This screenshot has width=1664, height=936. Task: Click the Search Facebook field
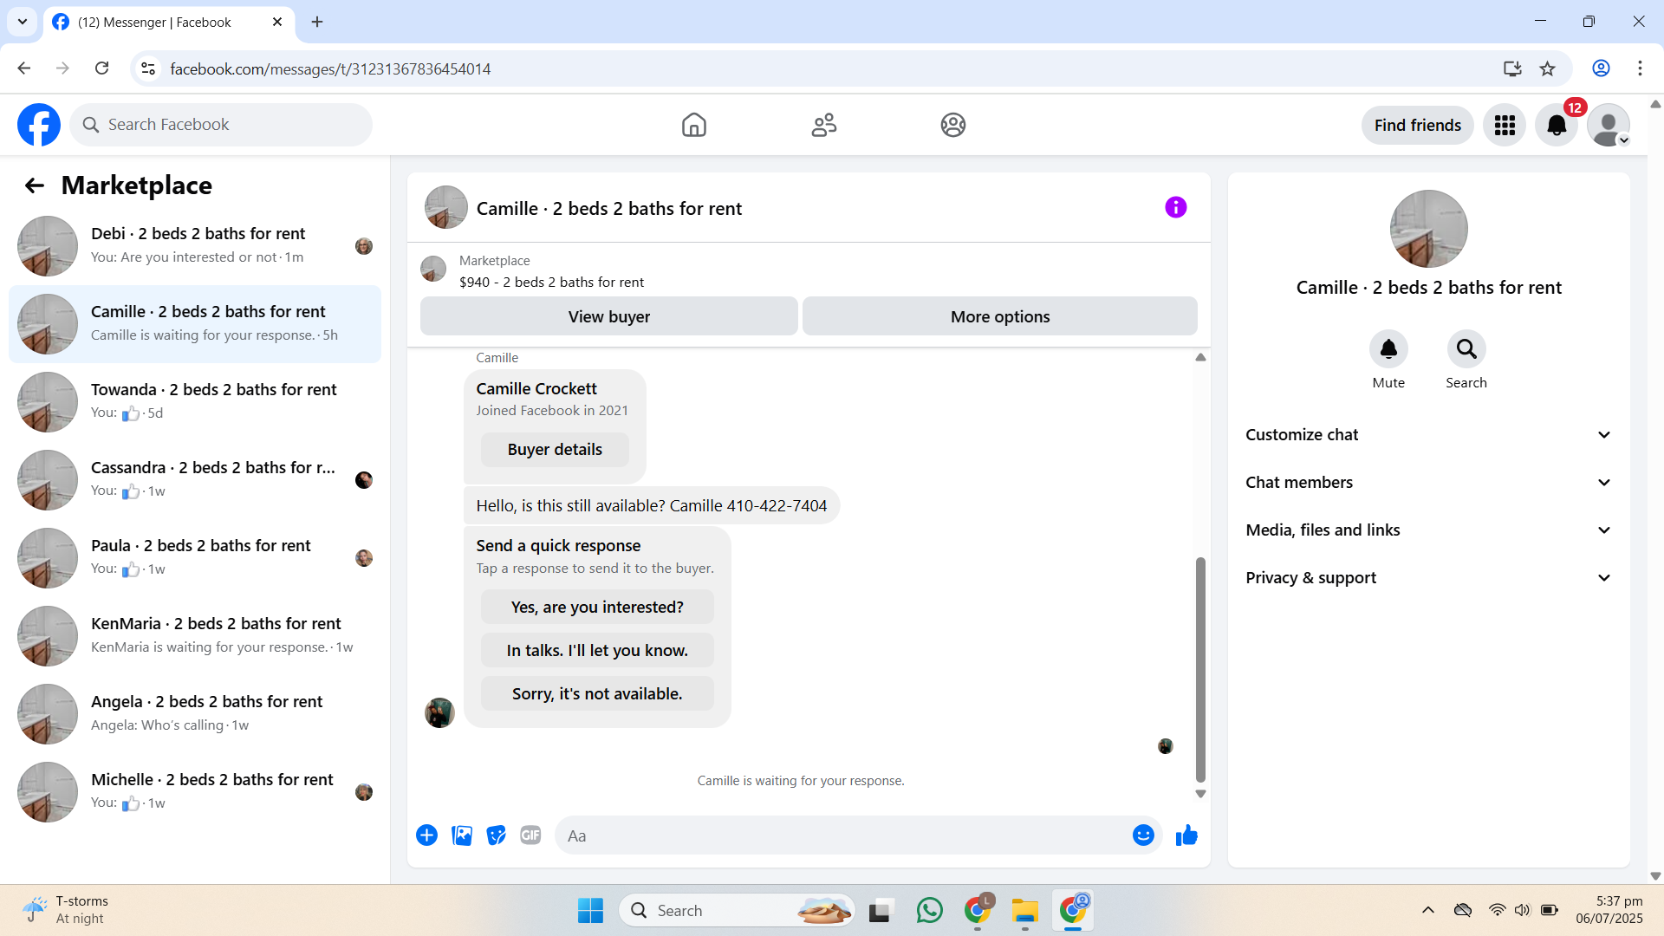(x=221, y=125)
